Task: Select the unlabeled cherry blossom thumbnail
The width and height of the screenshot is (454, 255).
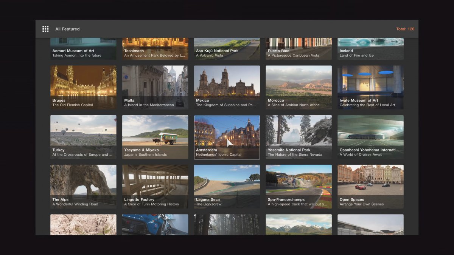Action: [x=83, y=225]
